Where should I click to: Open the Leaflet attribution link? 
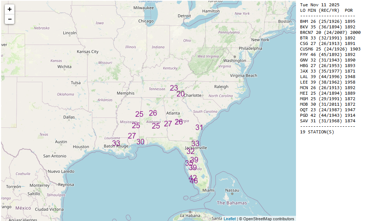pyautogui.click(x=229, y=219)
